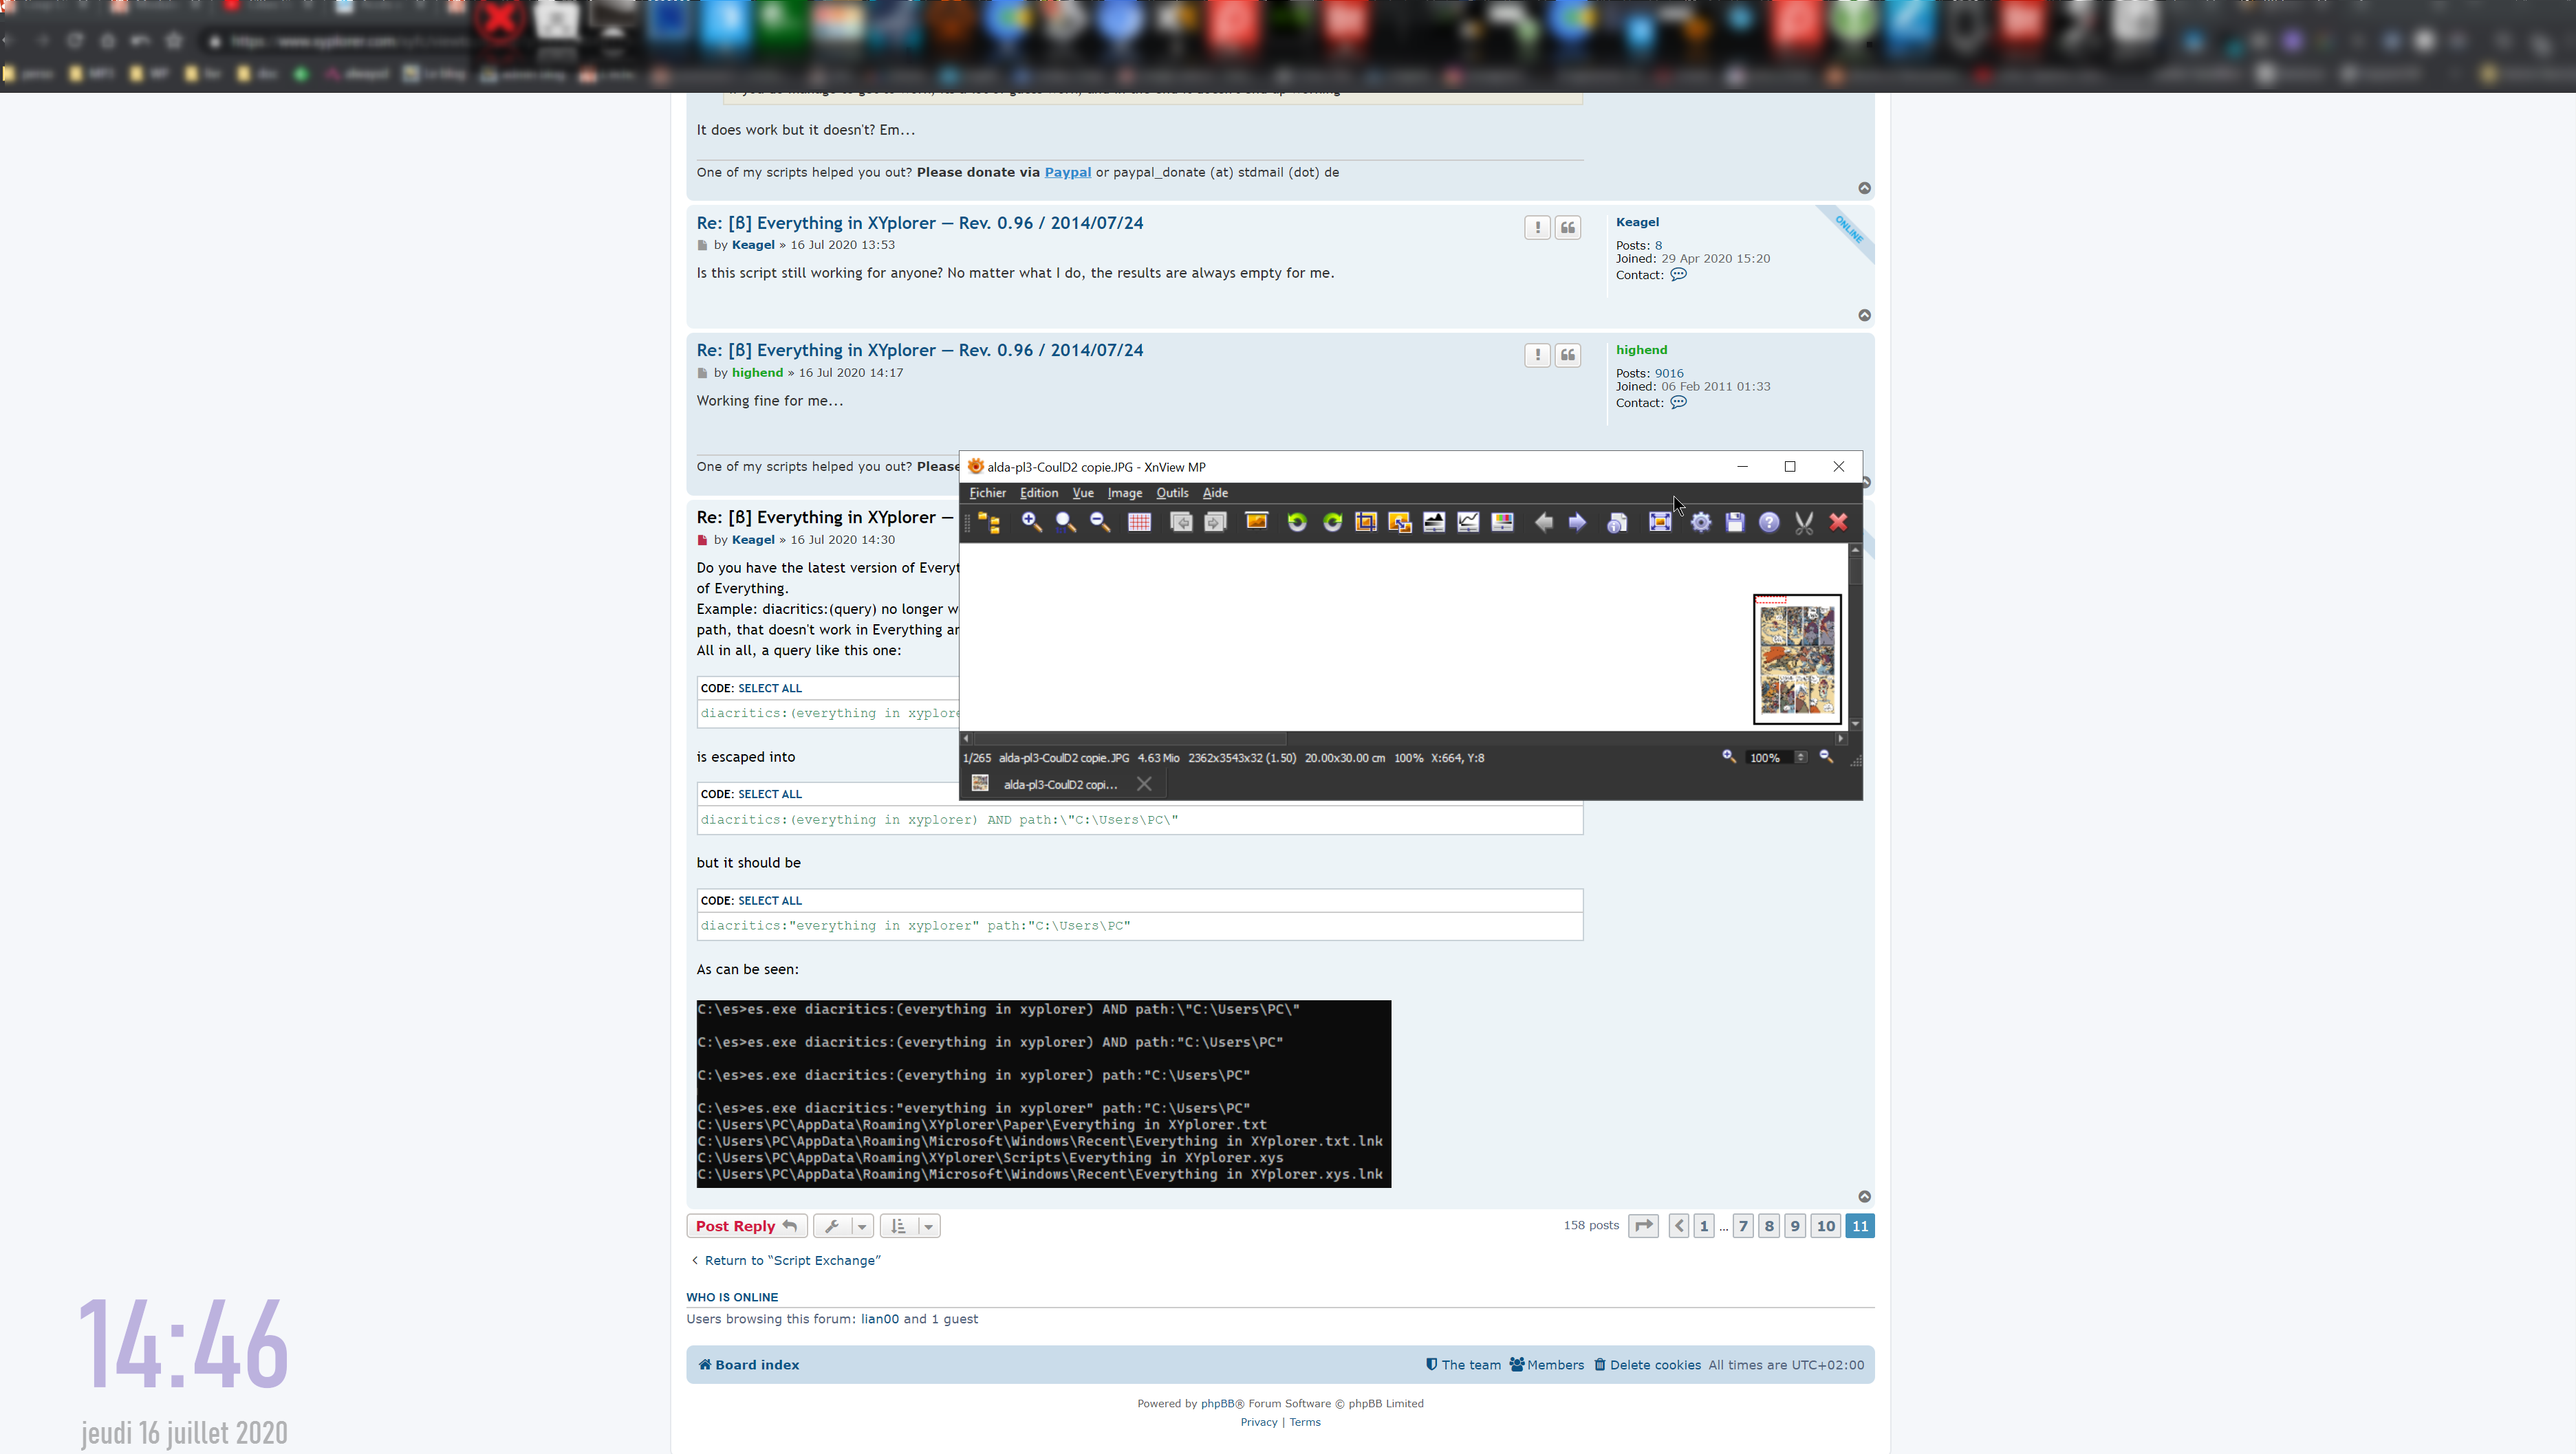Expand the display and sorting options dropdown

[909, 1226]
